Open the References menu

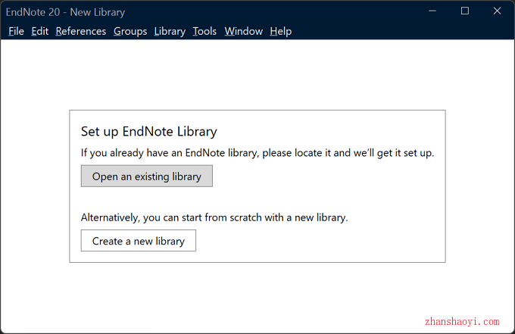point(81,31)
